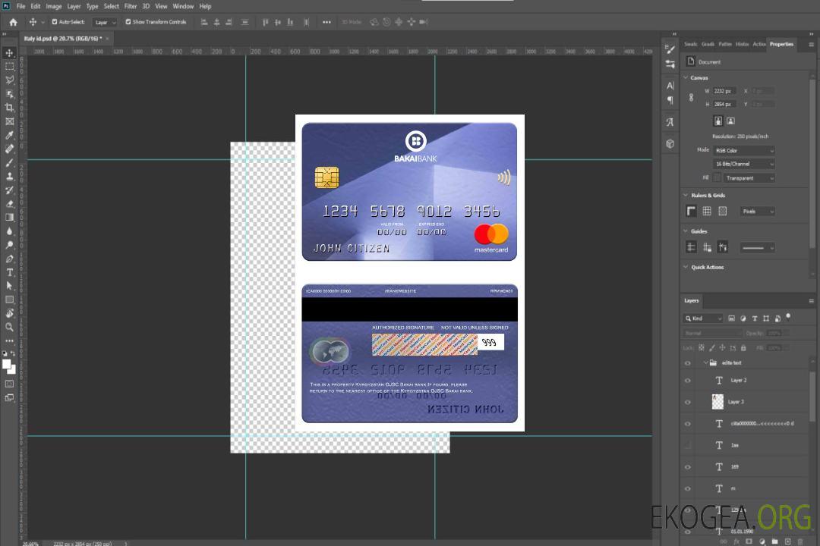Click the Home icon in options bar
This screenshot has height=546, width=820.
(x=13, y=22)
